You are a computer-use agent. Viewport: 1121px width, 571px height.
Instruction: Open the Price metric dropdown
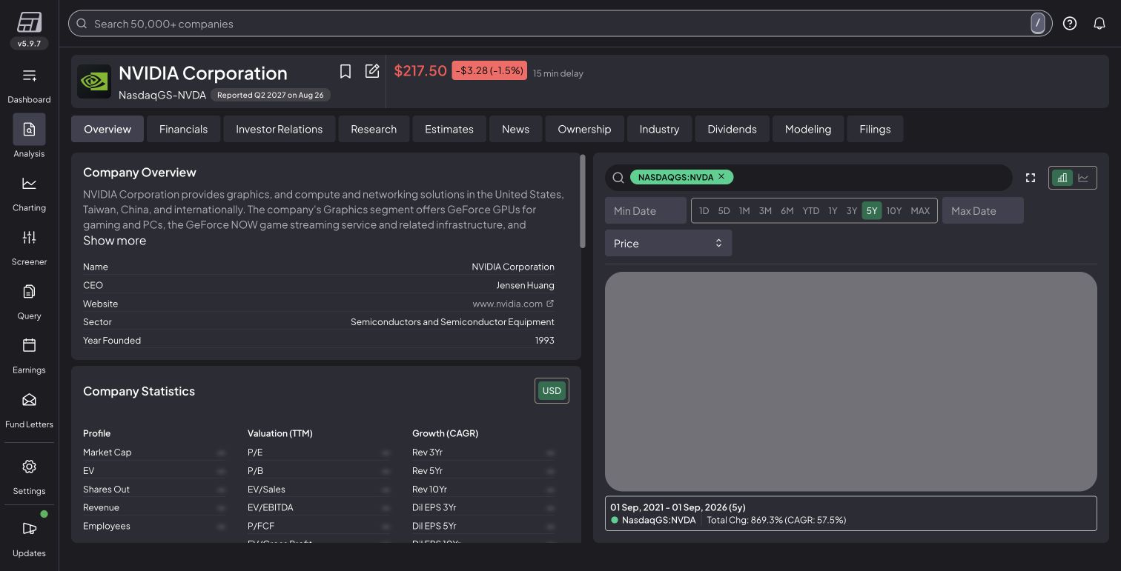pyautogui.click(x=668, y=243)
